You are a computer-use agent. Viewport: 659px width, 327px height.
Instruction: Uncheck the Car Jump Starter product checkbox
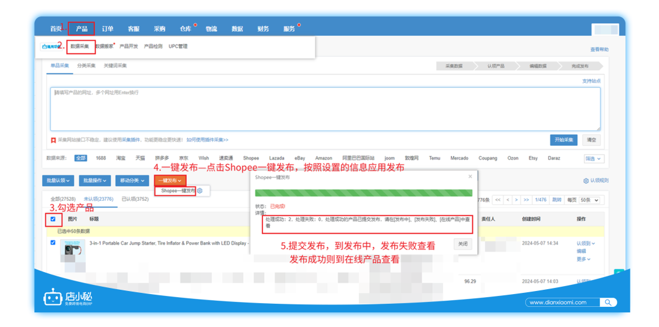coord(53,243)
